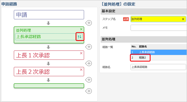Click the route switch arrows icon in 上長承認経路

(80, 37)
